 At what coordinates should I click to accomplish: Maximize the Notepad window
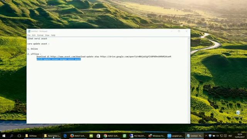pyautogui.click(x=179, y=31)
